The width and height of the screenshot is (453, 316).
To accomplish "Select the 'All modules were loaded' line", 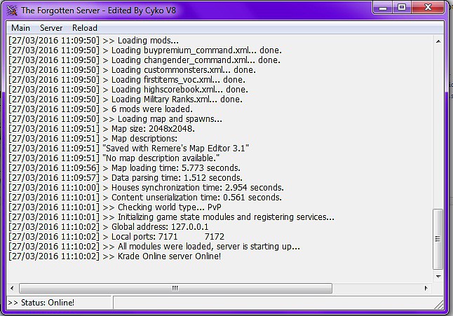I will (x=154, y=247).
